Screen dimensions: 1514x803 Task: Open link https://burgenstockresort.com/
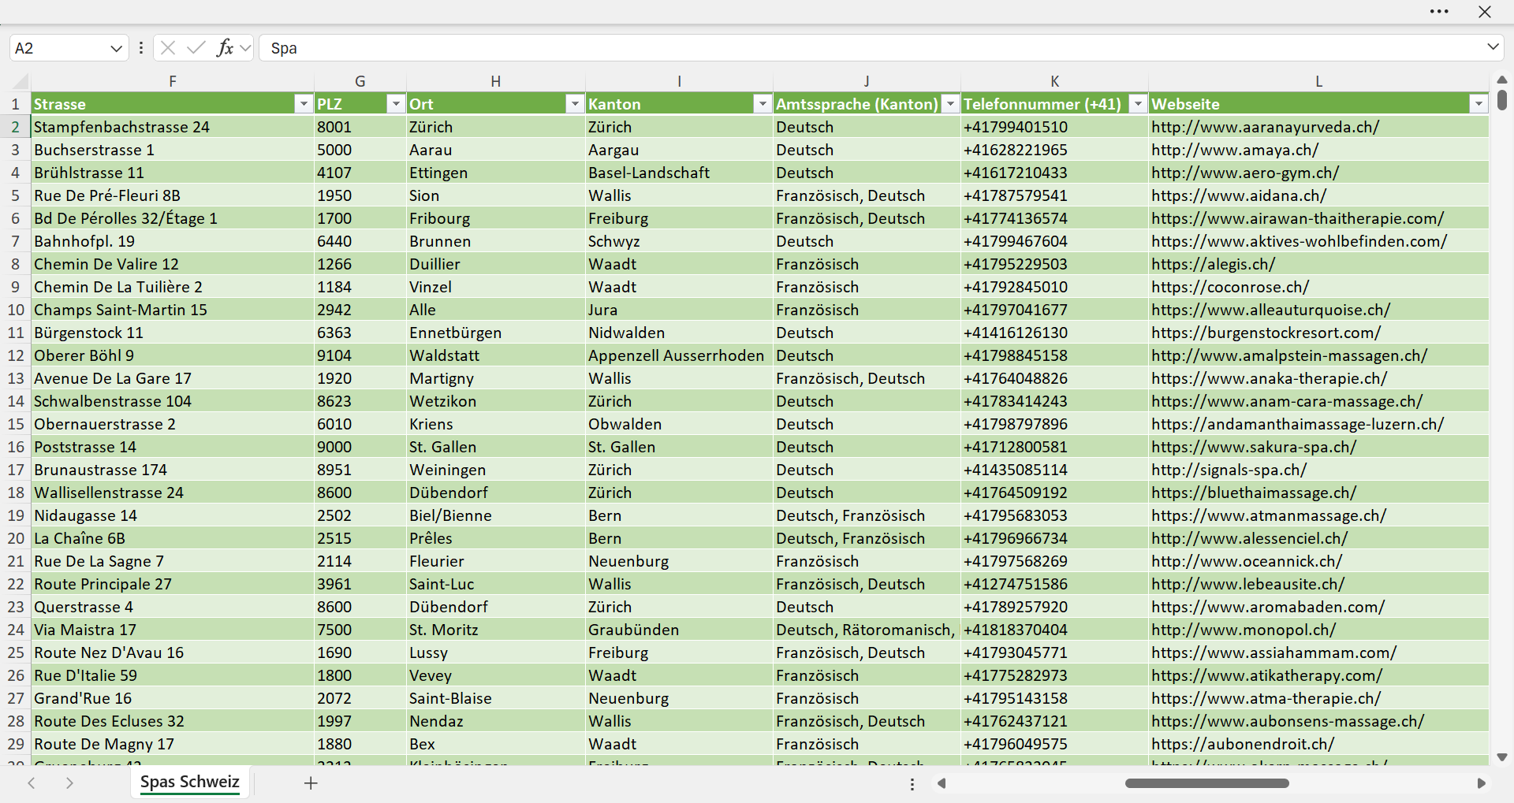coord(1266,333)
